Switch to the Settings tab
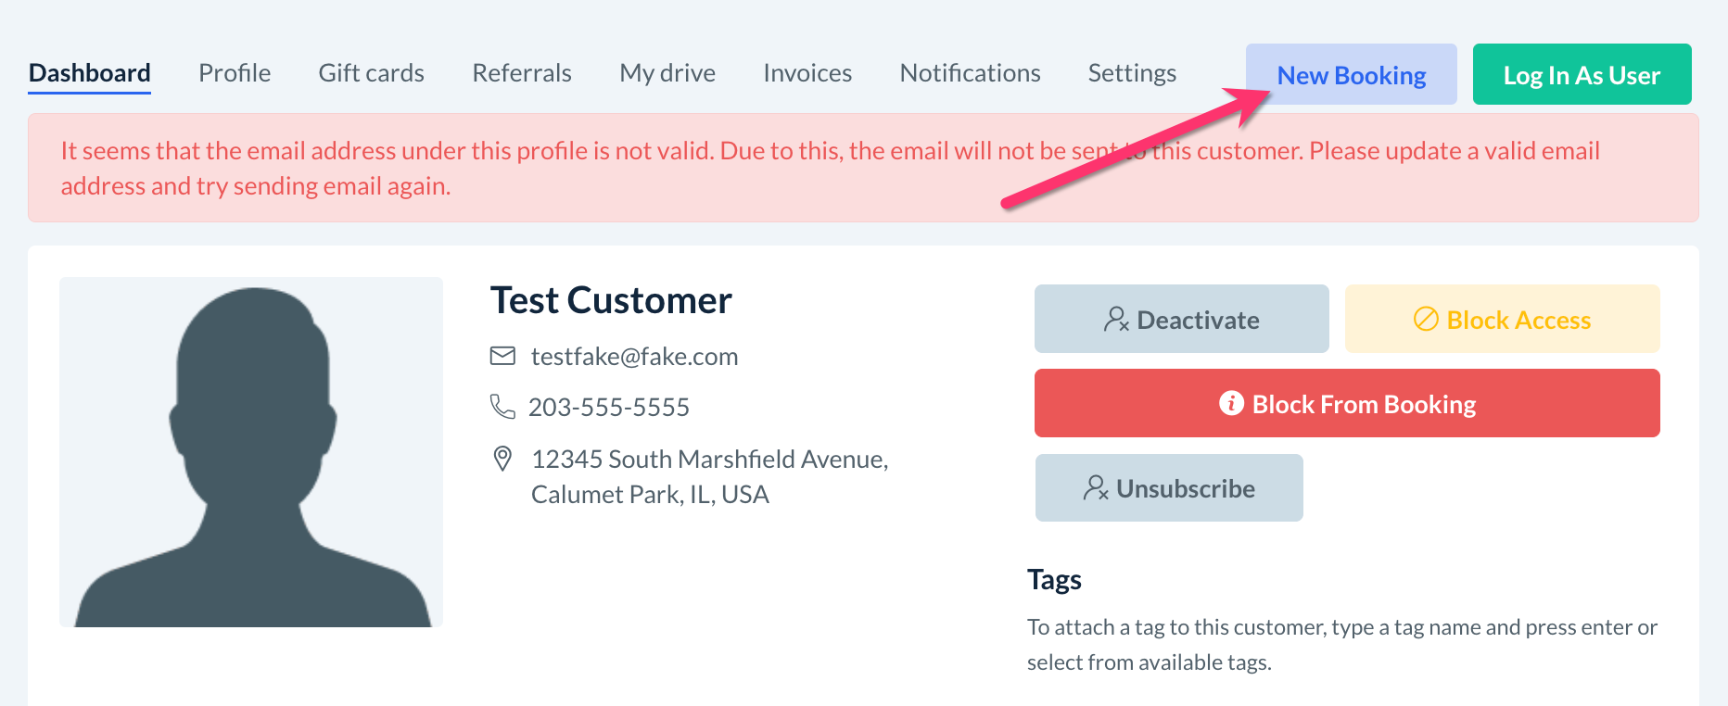1728x706 pixels. [1132, 73]
